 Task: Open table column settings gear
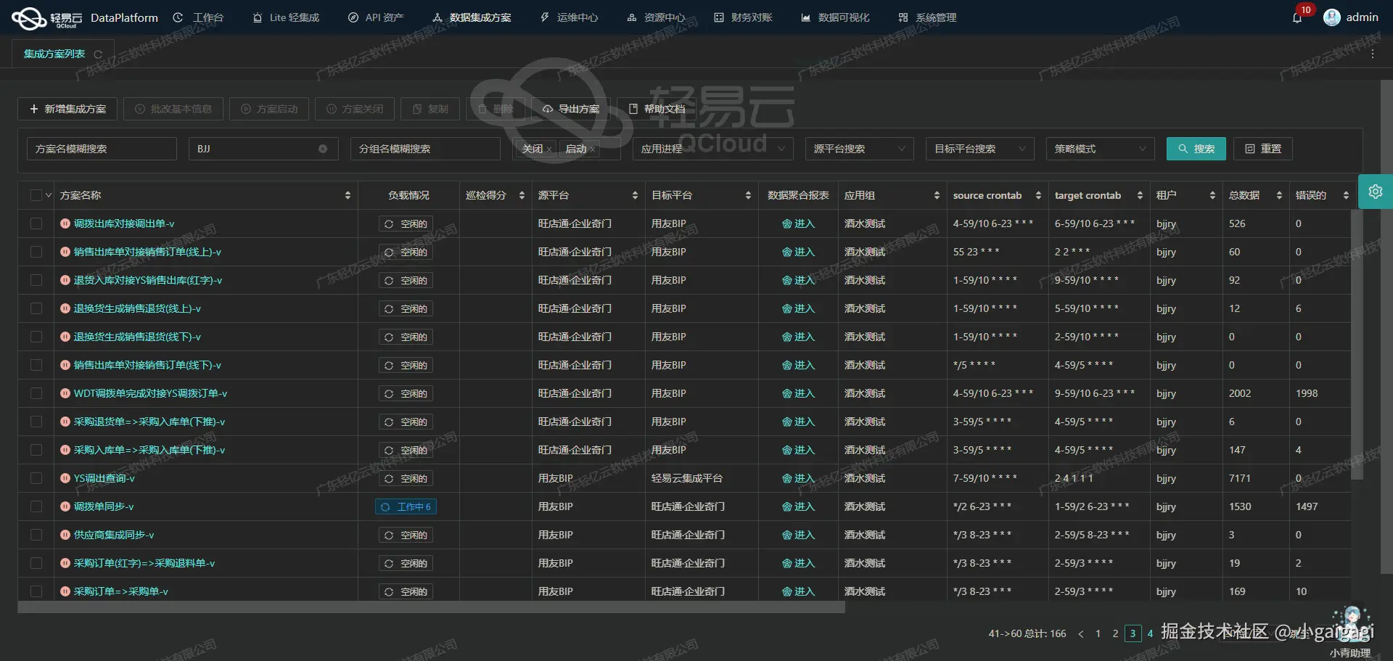tap(1376, 192)
